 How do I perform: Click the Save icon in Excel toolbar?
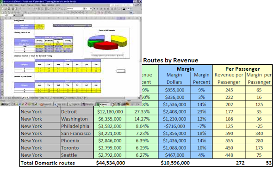[x=9, y=8]
